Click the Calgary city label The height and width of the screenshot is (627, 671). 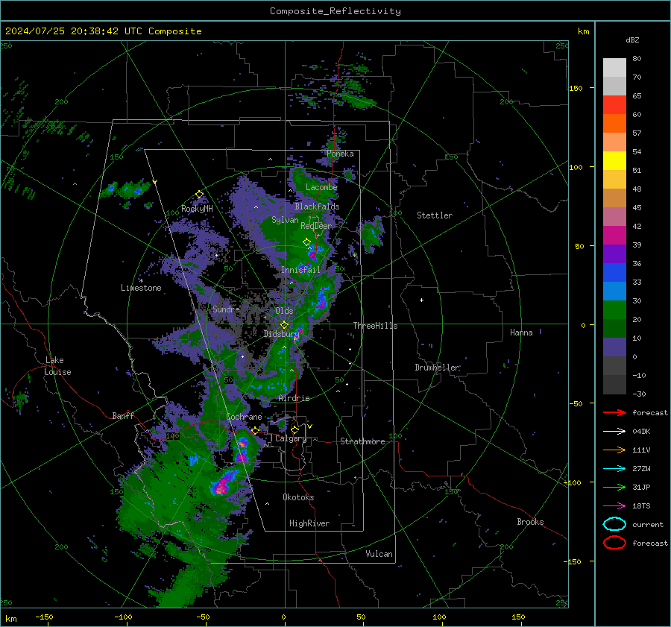[x=291, y=438]
